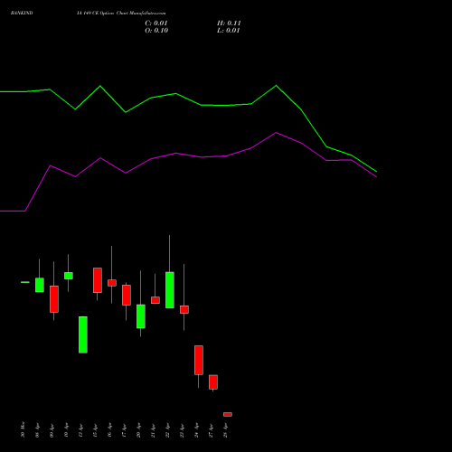Click the close value "C: 0.01"

(156, 24)
